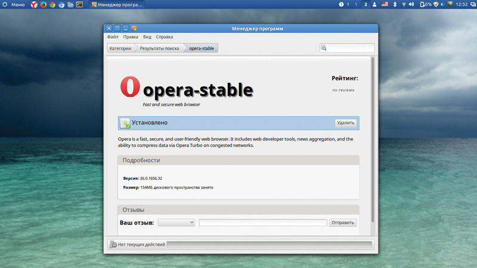477x268 pixels.
Task: Click the 12:32 clock
Action: (x=461, y=5)
